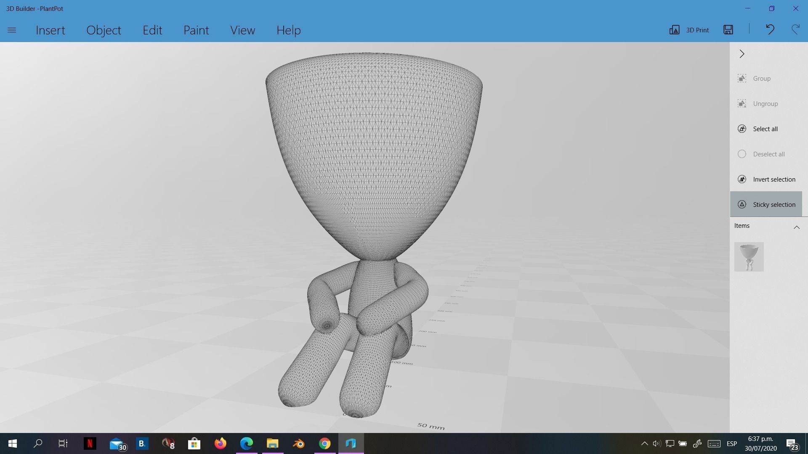The image size is (808, 454).
Task: Open the volume control in tray
Action: pyautogui.click(x=657, y=443)
